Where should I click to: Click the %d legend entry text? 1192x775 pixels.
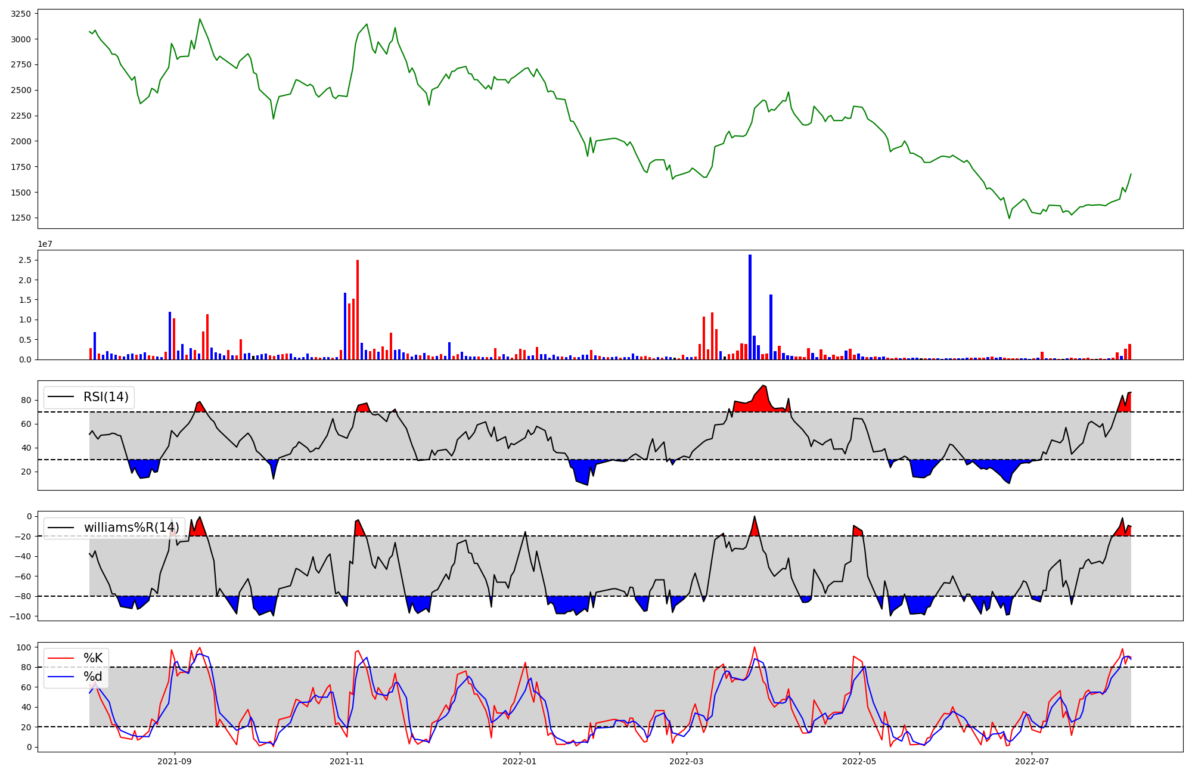[93, 677]
